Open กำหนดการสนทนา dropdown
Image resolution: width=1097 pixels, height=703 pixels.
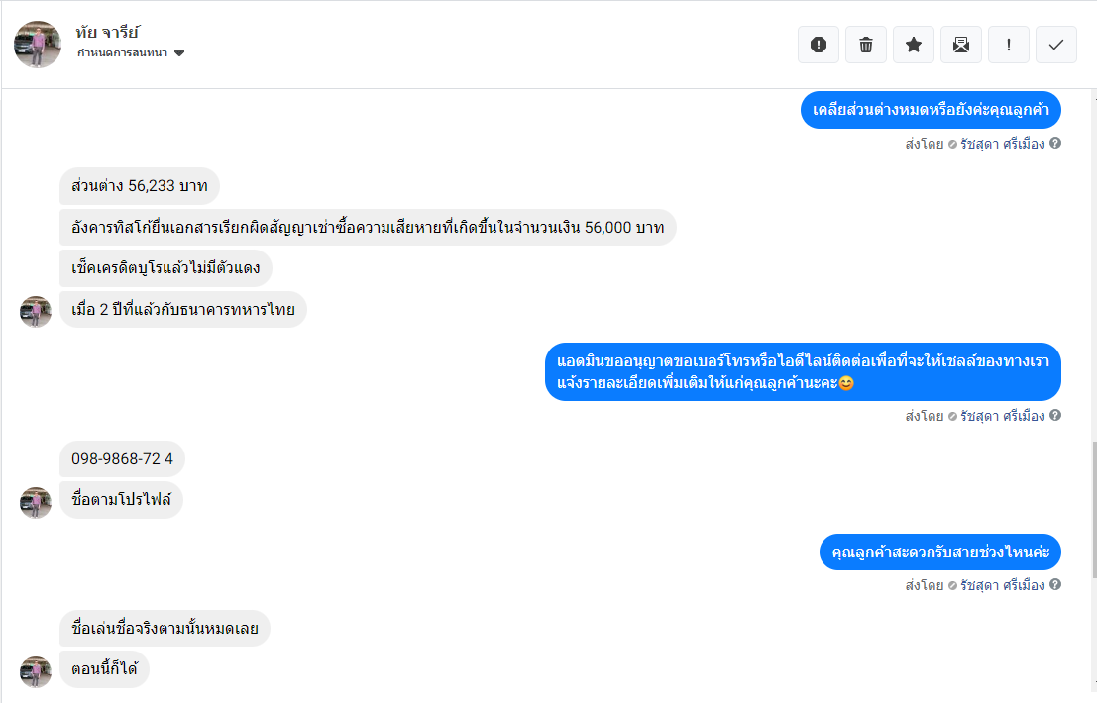[132, 53]
